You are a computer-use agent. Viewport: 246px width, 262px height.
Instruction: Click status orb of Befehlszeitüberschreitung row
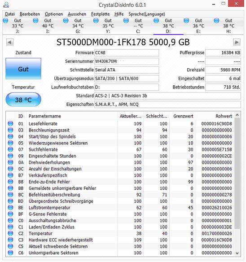[10, 195]
